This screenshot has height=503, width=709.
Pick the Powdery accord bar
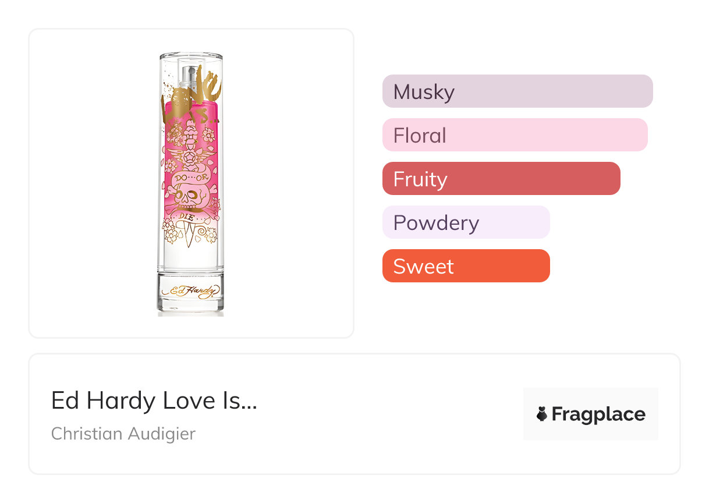tap(466, 222)
